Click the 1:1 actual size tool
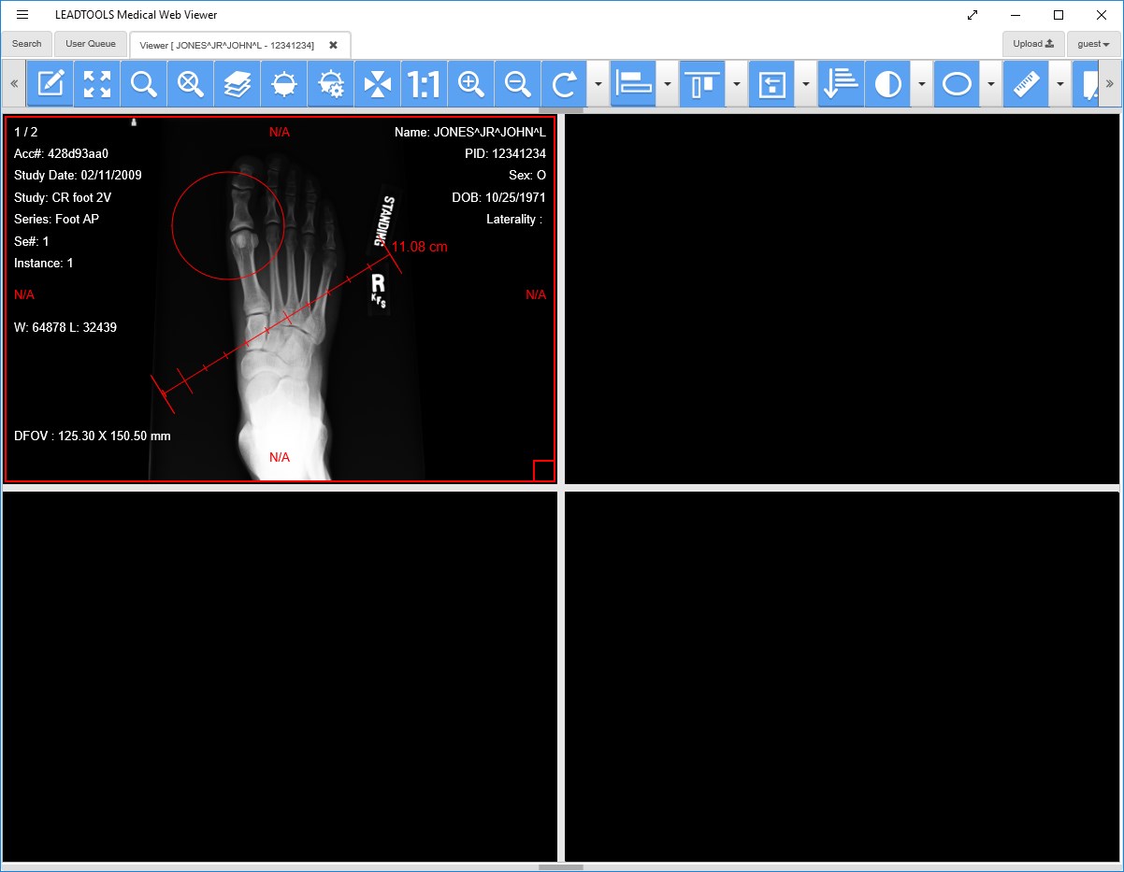The height and width of the screenshot is (872, 1124). click(424, 83)
